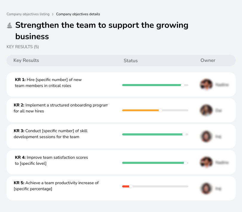The width and height of the screenshot is (242, 212).
Task: Select the avatar photo on KR 3 row
Action: coord(206,136)
